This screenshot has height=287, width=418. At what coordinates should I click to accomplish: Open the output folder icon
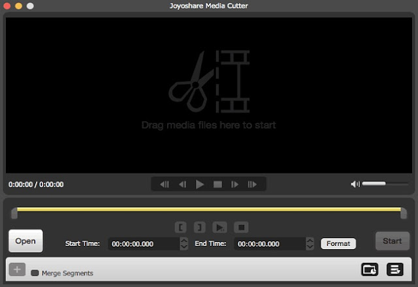tap(370, 269)
